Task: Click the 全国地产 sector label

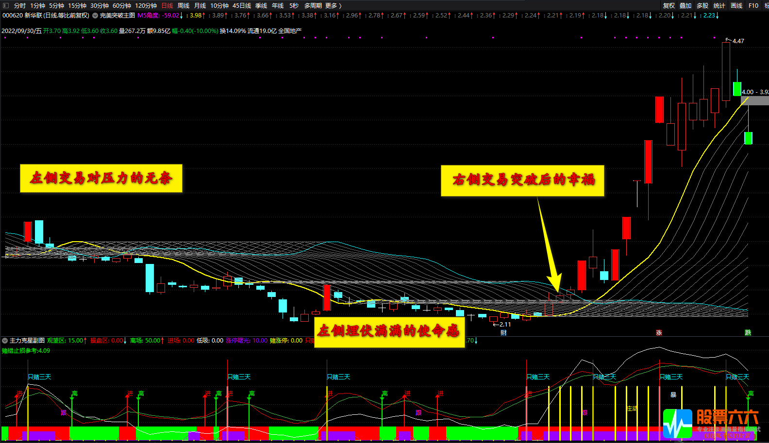Action: (x=290, y=31)
